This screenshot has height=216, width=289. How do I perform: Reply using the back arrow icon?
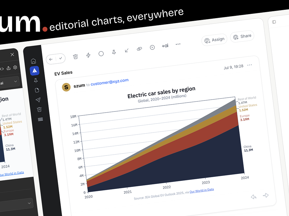click(254, 197)
